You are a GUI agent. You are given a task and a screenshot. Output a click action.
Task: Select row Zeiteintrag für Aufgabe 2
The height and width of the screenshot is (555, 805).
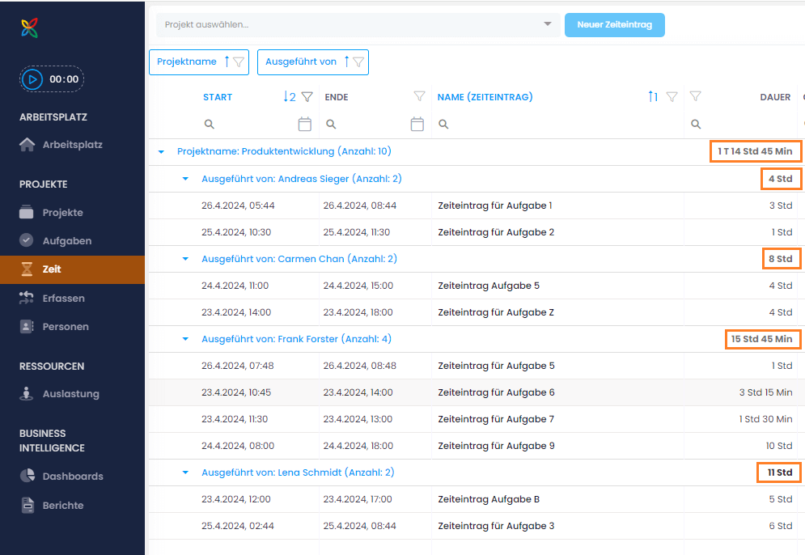click(477, 232)
